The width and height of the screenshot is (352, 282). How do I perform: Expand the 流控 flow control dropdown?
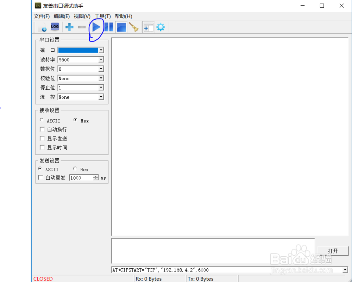(101, 97)
